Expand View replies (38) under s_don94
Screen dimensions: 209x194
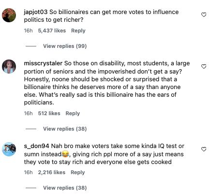point(65,188)
